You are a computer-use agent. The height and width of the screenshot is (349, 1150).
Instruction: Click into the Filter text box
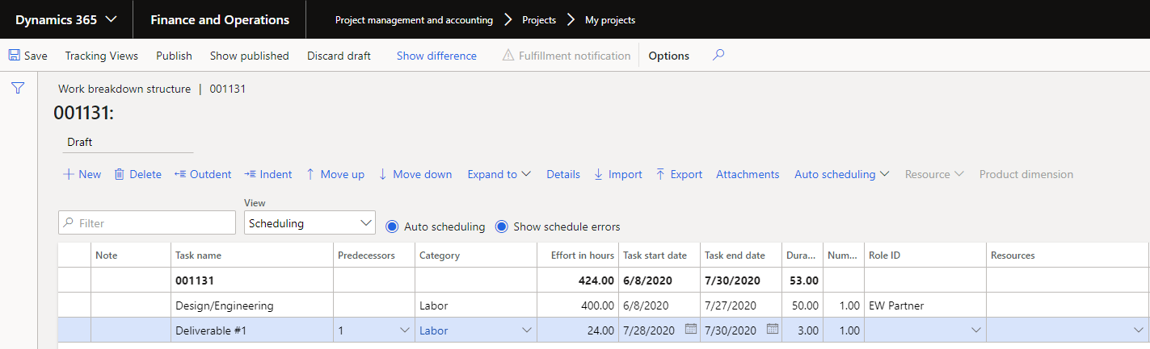147,223
